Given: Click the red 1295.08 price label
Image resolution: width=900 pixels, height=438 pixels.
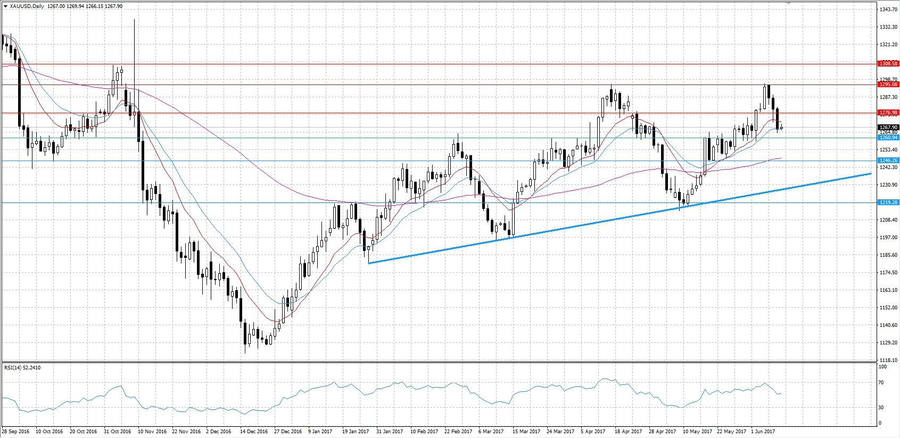Looking at the screenshot, I should click(888, 85).
